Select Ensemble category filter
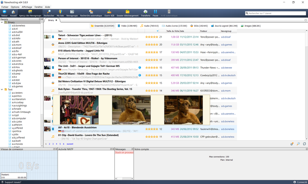Viewport: 308px width, 184px height. 103,26
